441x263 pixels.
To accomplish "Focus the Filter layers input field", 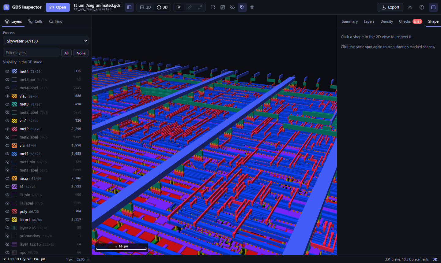I will [31, 53].
